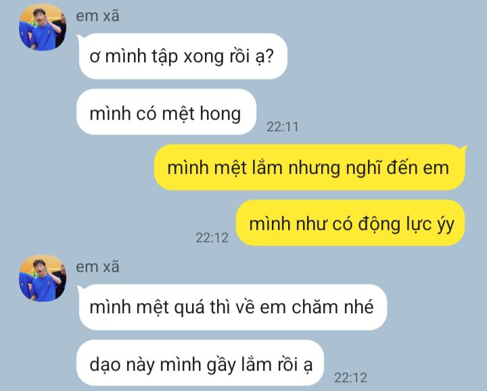Click the 22:12 timestamp after last message
This screenshot has width=487, height=391.
pyautogui.click(x=350, y=377)
